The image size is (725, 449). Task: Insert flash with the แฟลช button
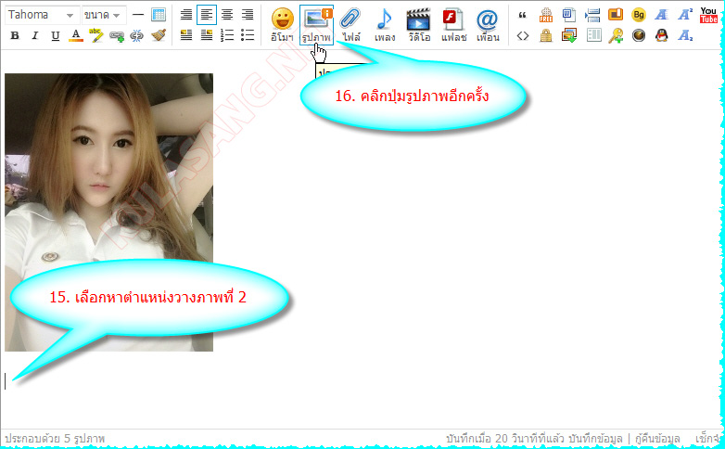(x=453, y=25)
